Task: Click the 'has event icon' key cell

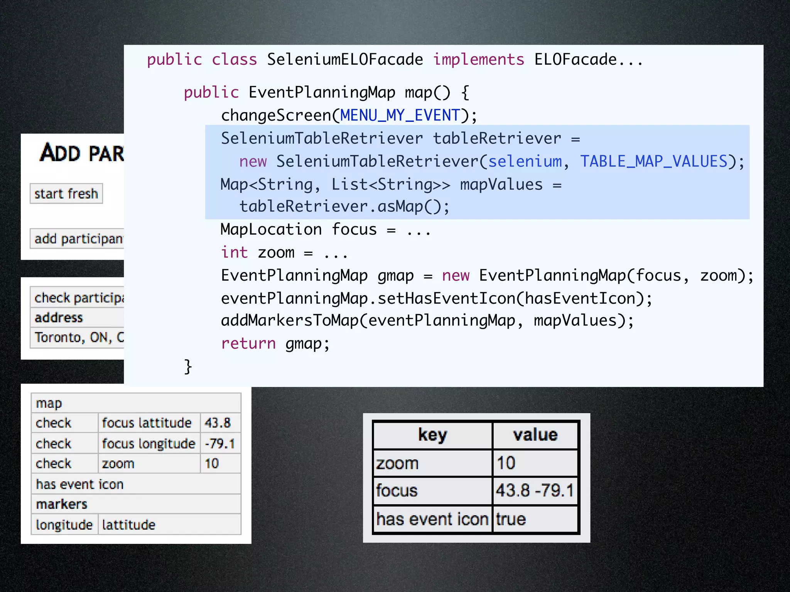Action: tap(433, 519)
